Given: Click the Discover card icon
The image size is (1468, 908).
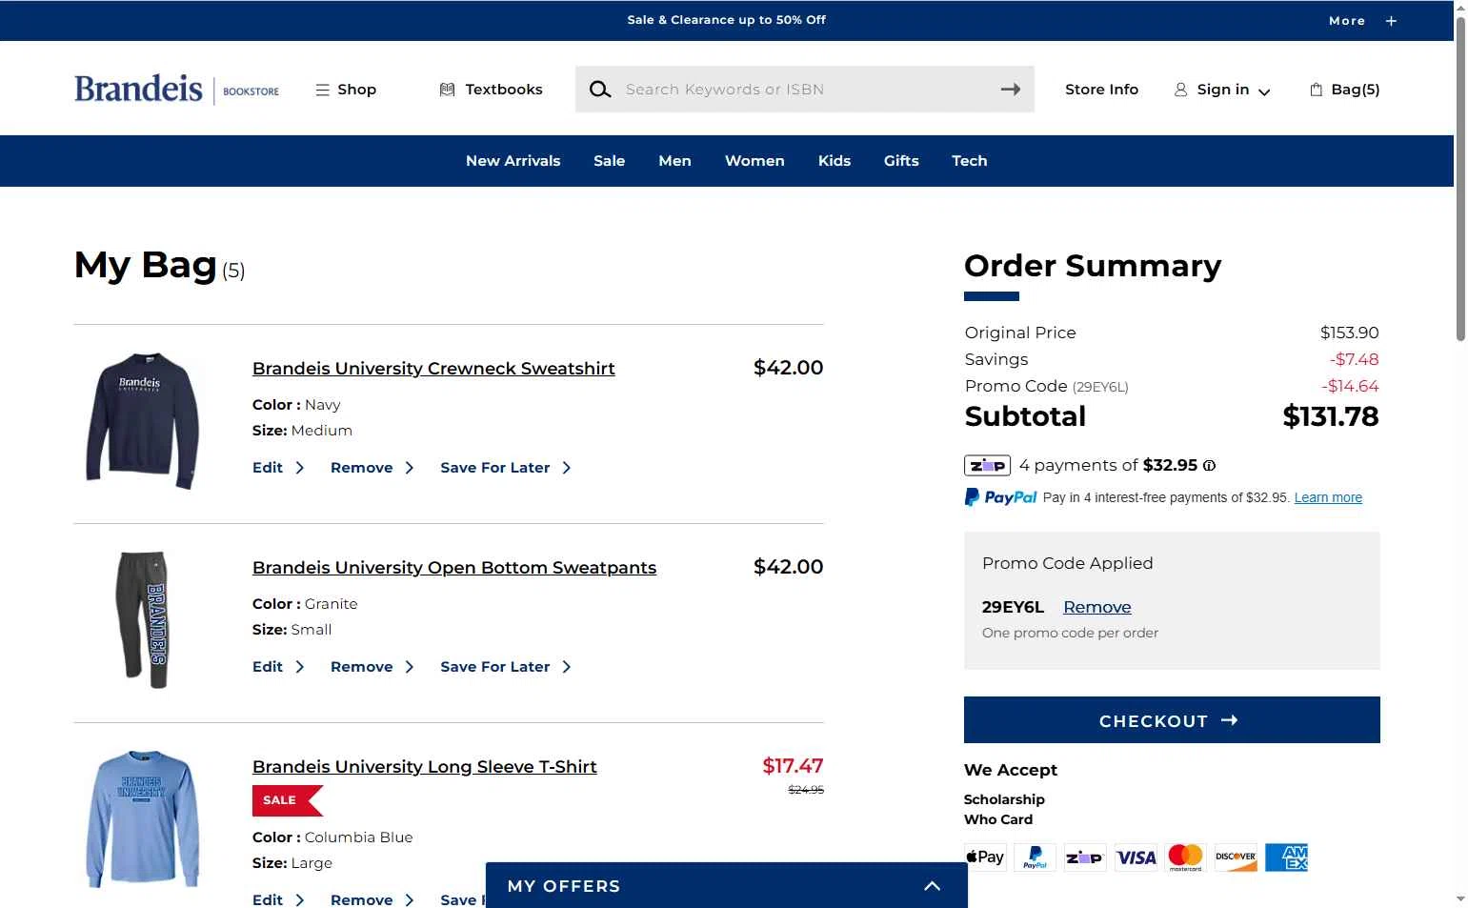Looking at the screenshot, I should point(1236,857).
